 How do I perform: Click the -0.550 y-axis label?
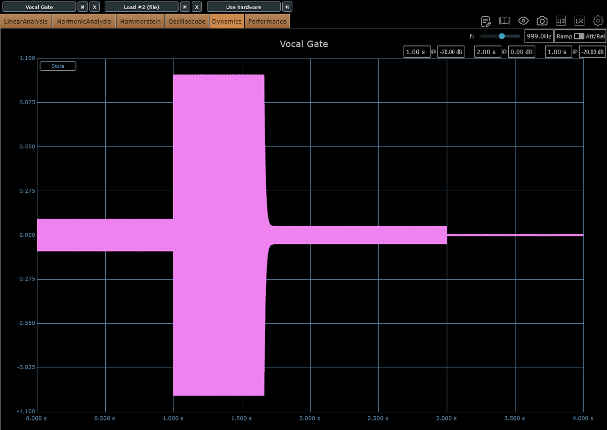[26, 323]
